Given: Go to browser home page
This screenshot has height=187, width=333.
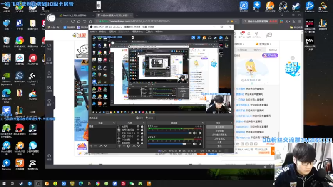Looking at the screenshot, I should click(x=79, y=21).
